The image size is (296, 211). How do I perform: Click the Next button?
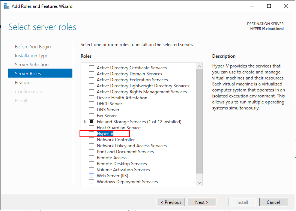coord(202,202)
